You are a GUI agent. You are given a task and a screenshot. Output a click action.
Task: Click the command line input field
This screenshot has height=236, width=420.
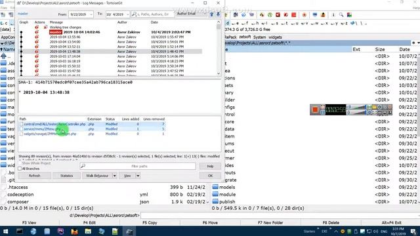tap(280, 216)
